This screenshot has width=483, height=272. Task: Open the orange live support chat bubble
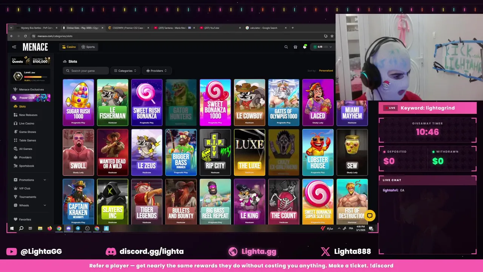click(x=370, y=216)
